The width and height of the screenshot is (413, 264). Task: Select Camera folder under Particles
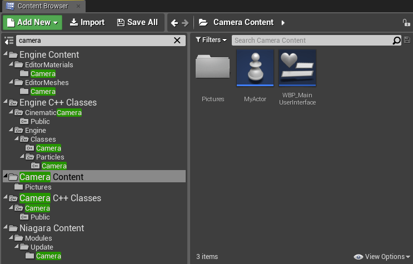(54, 166)
